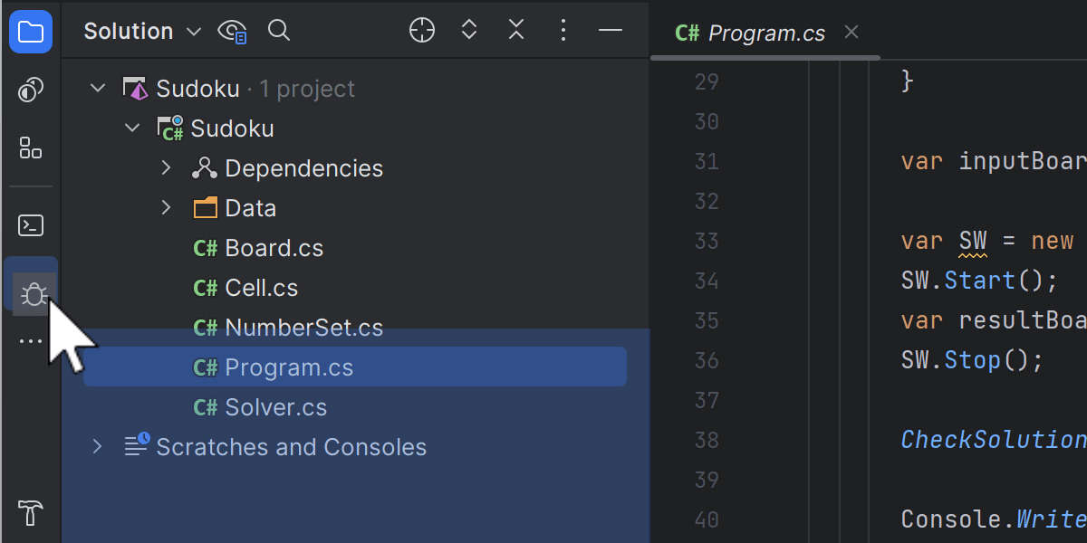Collapse all items in the solution tree
Image resolution: width=1087 pixels, height=543 pixels.
(x=516, y=31)
